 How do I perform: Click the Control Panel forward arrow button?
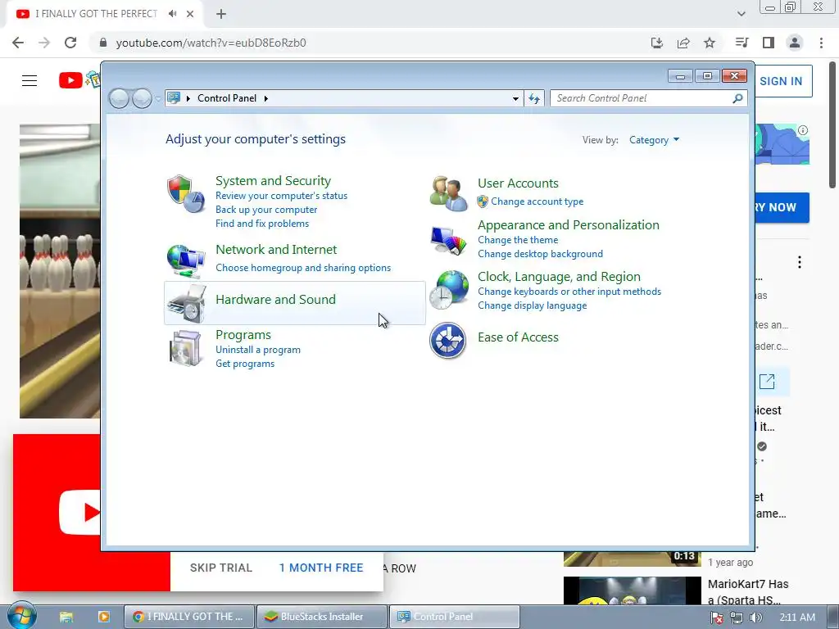point(142,98)
